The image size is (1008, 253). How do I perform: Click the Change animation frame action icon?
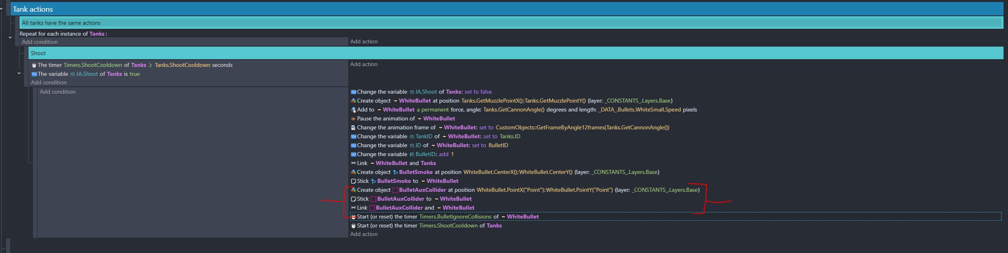point(353,128)
